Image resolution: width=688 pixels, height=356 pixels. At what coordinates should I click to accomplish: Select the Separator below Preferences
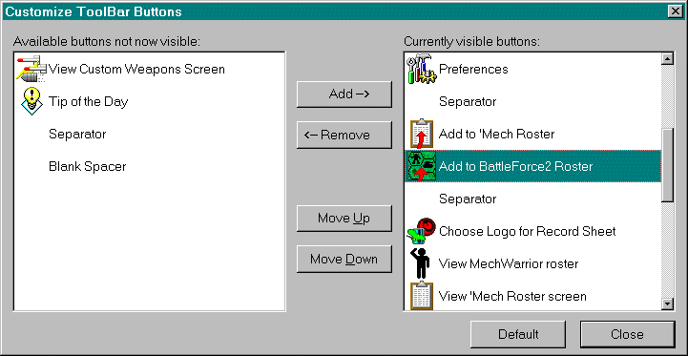[468, 102]
